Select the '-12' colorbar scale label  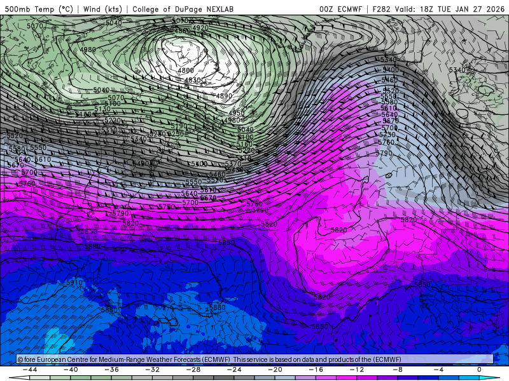click(x=357, y=370)
